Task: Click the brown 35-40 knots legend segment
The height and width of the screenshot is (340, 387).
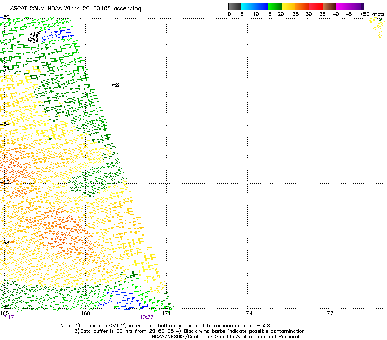Action: (329, 6)
